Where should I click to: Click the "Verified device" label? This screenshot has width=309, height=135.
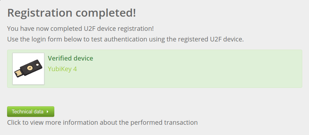(70, 58)
